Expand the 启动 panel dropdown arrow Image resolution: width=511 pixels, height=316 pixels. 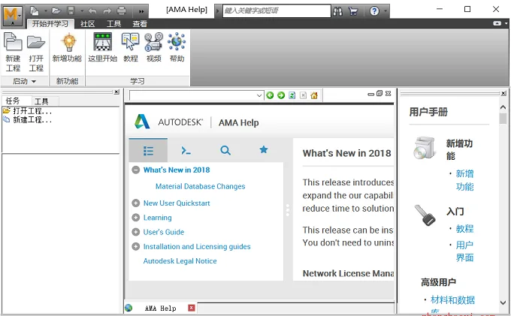(34, 81)
